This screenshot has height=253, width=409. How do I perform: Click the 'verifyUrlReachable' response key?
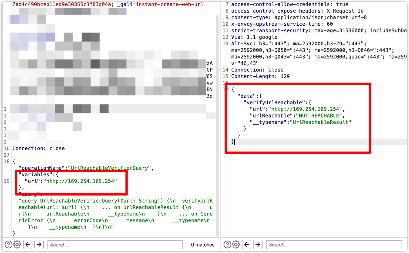(x=274, y=103)
